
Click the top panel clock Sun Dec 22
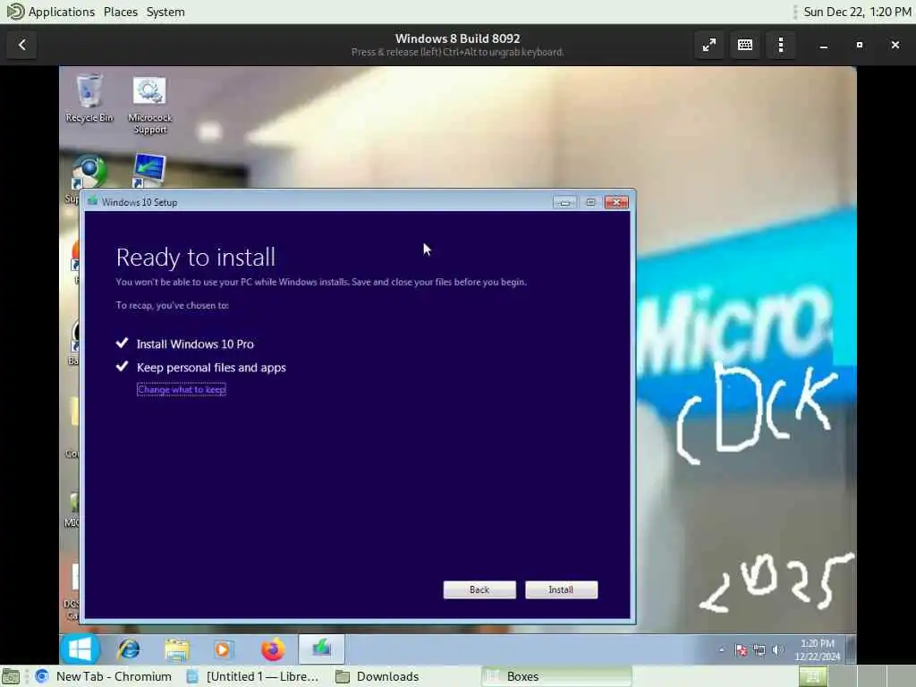857,12
